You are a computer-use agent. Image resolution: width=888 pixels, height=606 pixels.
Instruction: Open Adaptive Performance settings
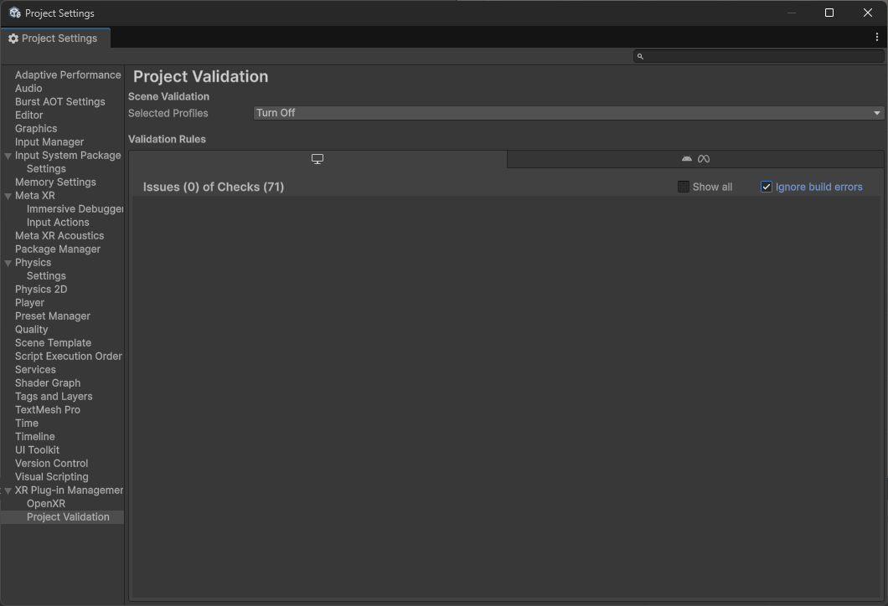point(68,74)
